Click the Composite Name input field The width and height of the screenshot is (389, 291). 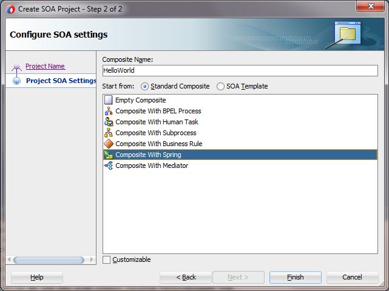click(240, 71)
